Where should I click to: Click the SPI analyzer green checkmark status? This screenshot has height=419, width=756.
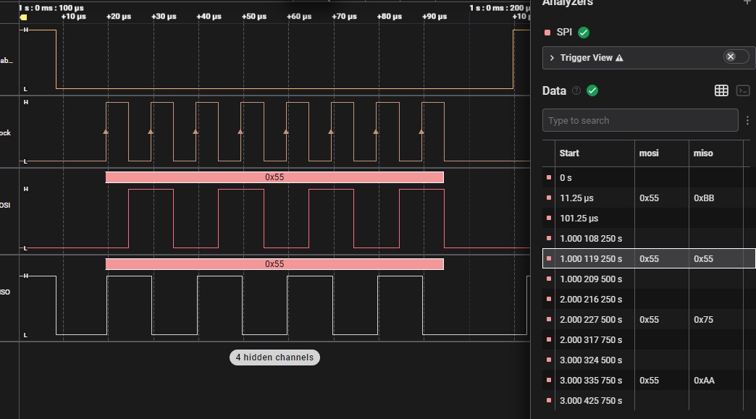584,33
